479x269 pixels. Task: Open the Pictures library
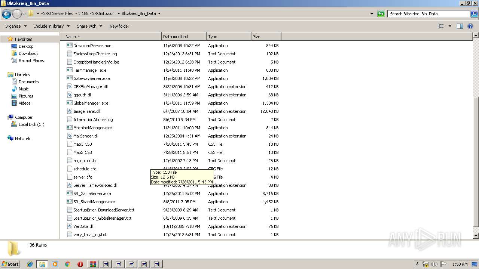[x=26, y=96]
